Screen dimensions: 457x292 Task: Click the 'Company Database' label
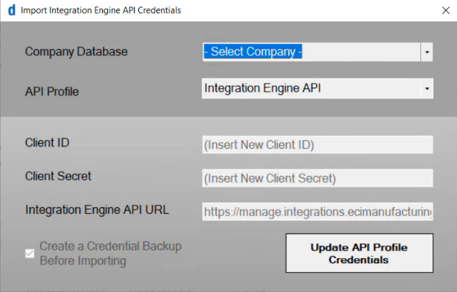coord(76,51)
